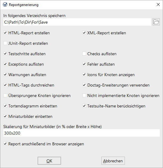Screen dimensions: 163x168
Task: Enable Übersprungene Knoten ignorieren
Action: tap(5, 95)
